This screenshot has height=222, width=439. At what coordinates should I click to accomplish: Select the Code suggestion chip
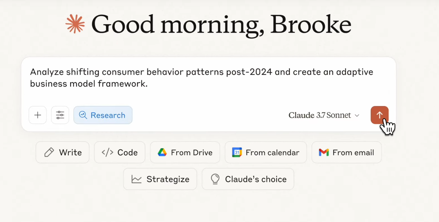120,152
